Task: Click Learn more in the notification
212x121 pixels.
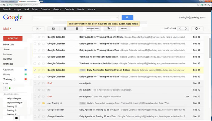Action: (x=125, y=24)
